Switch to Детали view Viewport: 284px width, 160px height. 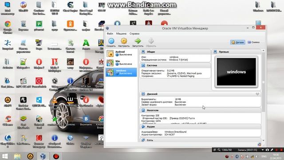pyautogui.click(x=238, y=42)
